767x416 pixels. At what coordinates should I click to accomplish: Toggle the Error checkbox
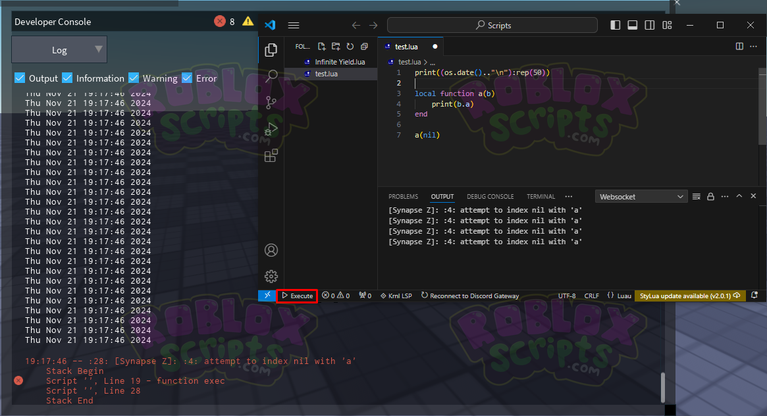tap(187, 78)
